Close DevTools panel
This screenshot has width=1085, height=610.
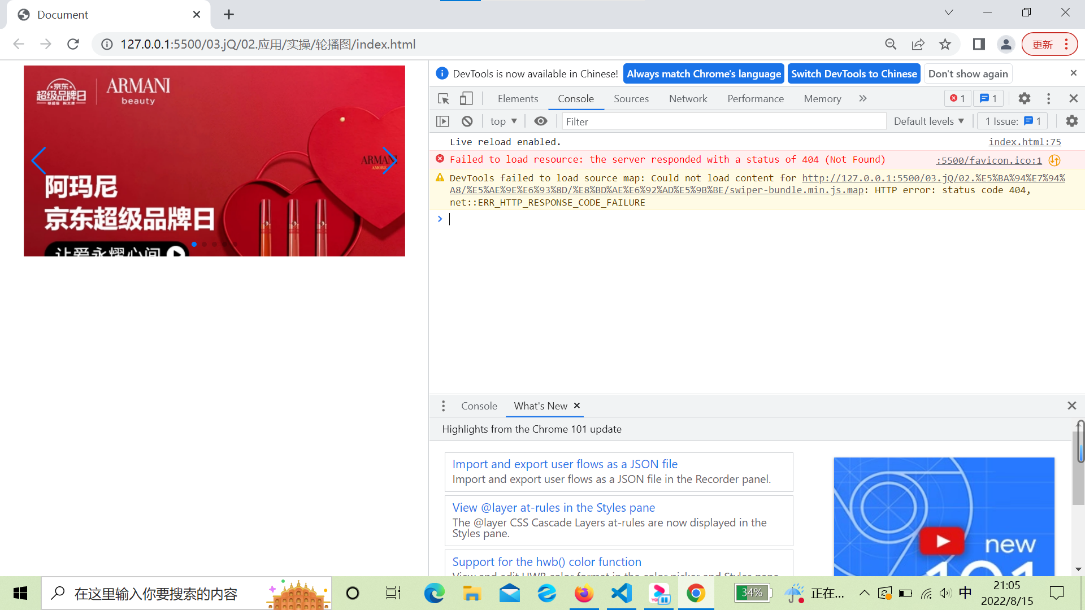(1074, 99)
